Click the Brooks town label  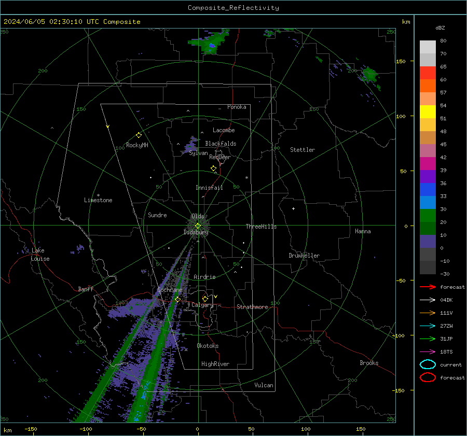[369, 363]
